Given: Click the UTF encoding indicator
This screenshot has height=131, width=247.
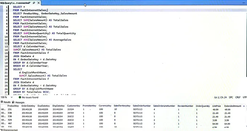Looking at the screenshot, I should (x=245, y=97).
